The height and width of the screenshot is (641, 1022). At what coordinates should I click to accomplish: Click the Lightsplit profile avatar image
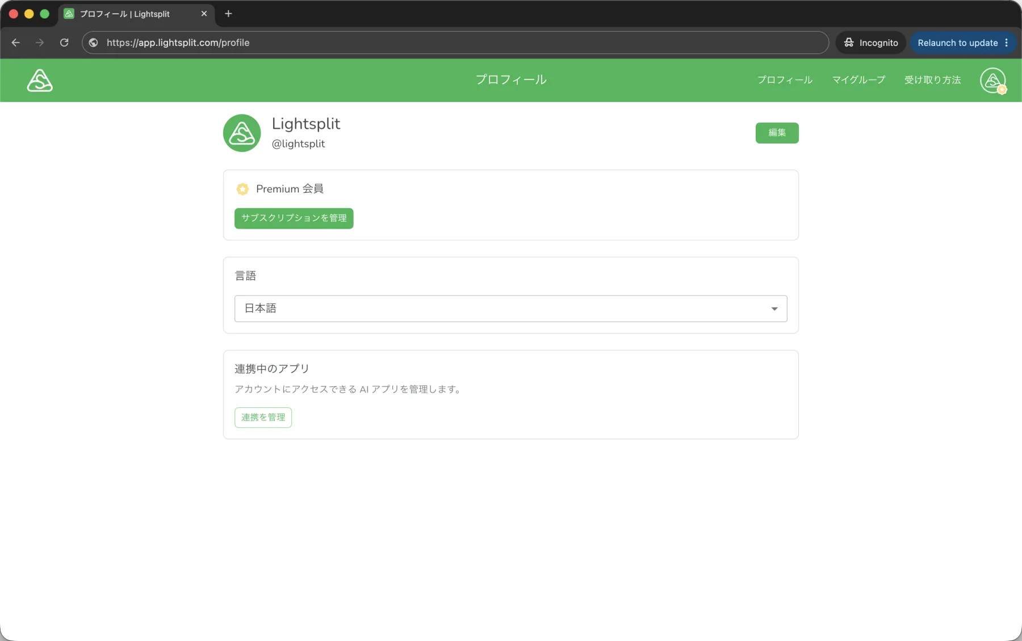point(242,133)
